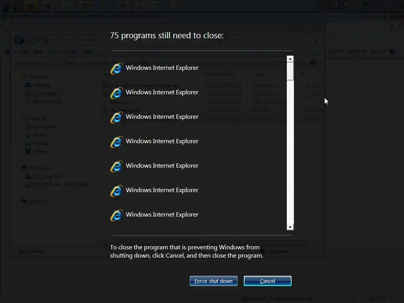Click the Videos filmstrip icon in sidebar
Image resolution: width=404 pixels, height=303 pixels.
[28, 151]
